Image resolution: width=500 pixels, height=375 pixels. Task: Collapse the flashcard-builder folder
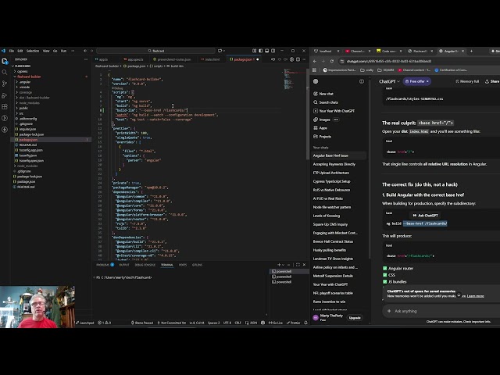click(x=29, y=77)
